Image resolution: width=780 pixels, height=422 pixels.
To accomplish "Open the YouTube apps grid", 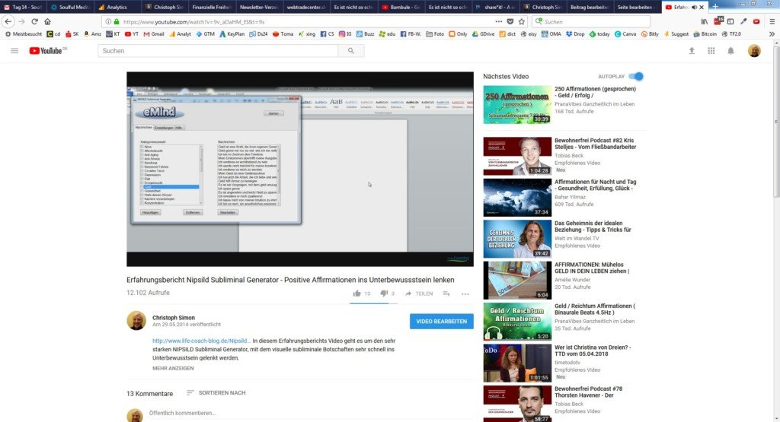I will (711, 51).
